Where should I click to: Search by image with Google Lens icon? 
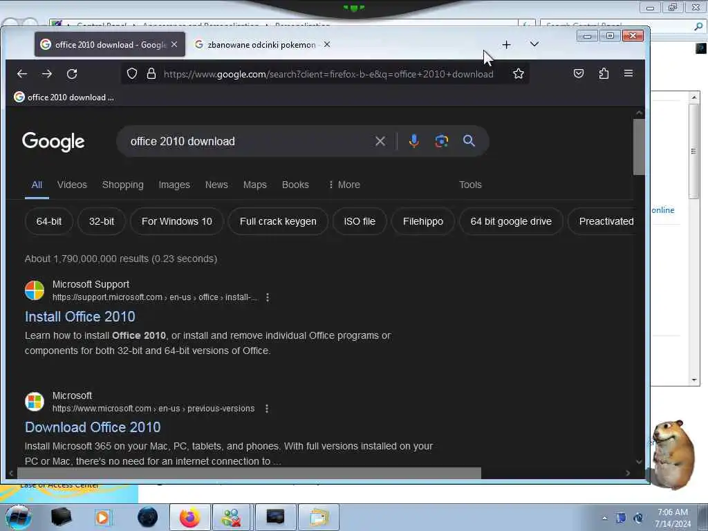441,141
